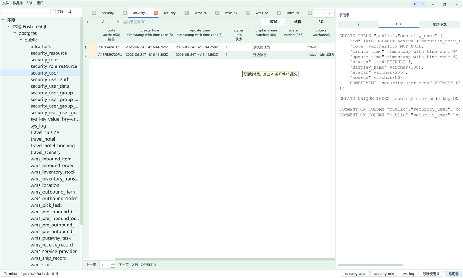Commit changes with the checkmark icon
The height and width of the screenshot is (278, 463).
(103, 22)
